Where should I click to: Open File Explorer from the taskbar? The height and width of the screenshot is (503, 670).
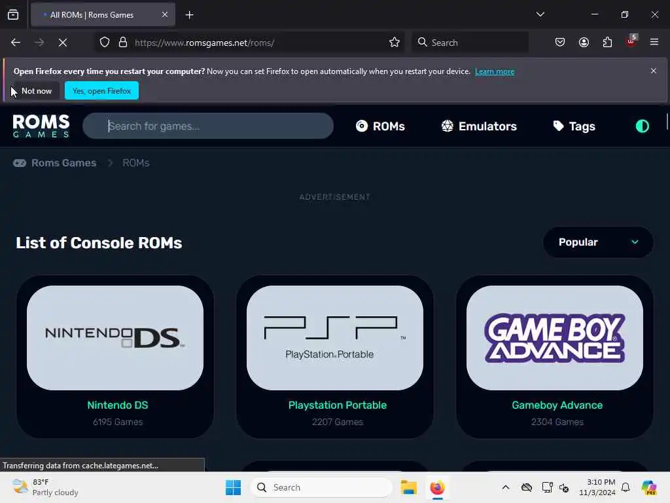(x=408, y=487)
